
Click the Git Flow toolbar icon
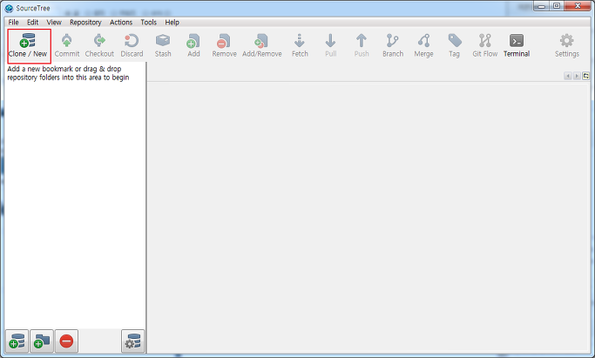click(x=485, y=41)
